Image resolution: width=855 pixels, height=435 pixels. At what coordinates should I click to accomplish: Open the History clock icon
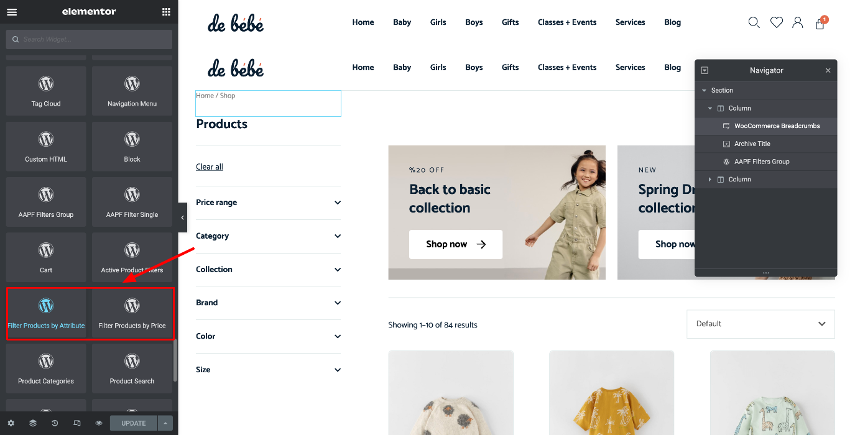pyautogui.click(x=55, y=423)
